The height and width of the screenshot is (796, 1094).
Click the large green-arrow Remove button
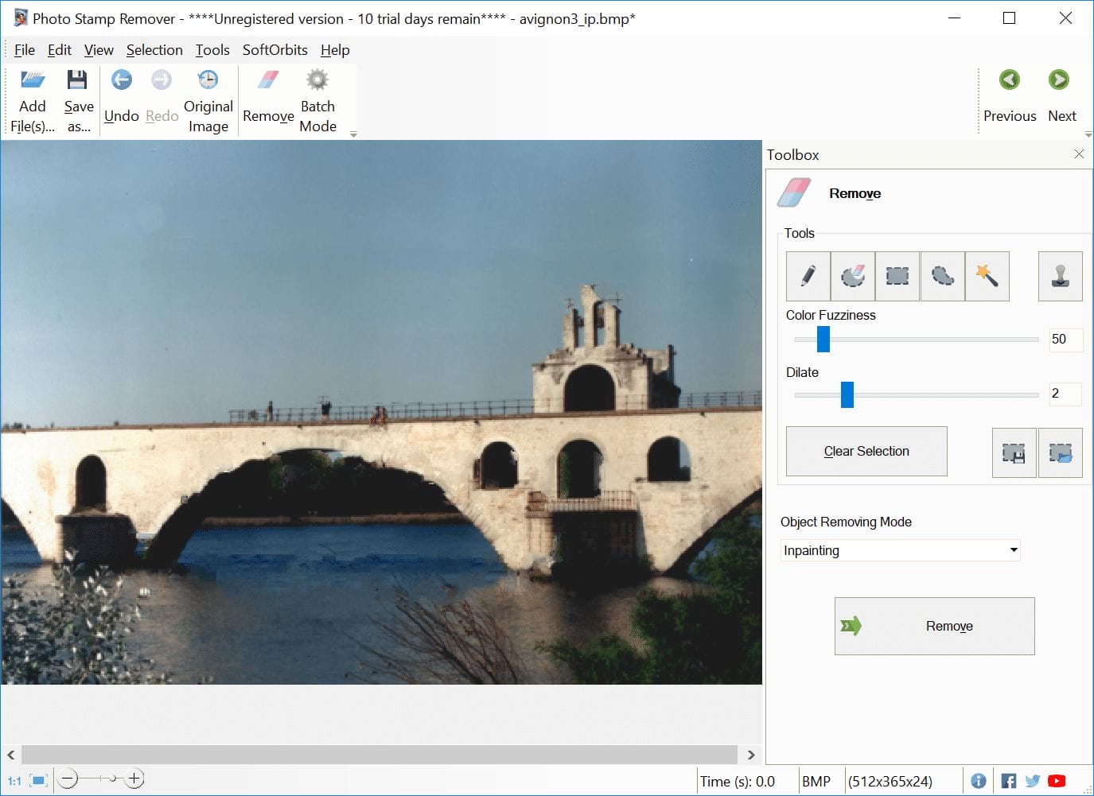coord(934,627)
